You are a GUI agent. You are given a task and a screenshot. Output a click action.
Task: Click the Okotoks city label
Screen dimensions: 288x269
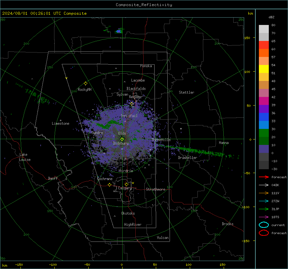128,213
